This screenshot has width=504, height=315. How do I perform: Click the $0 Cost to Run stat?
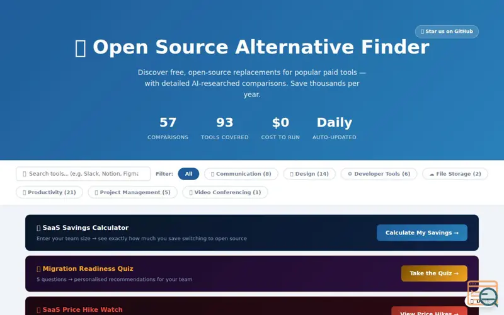(x=280, y=129)
